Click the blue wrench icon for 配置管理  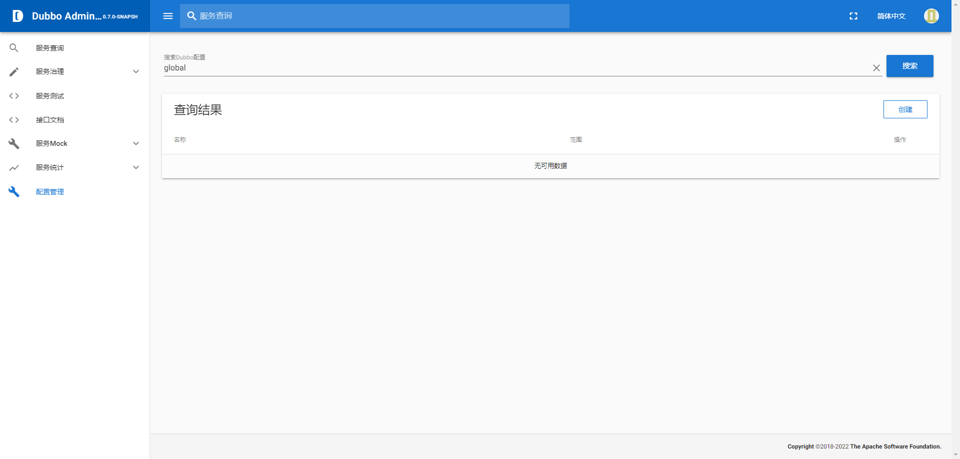point(14,192)
